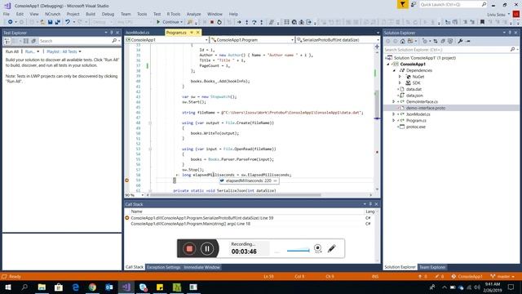Click Collapse All icon in Solution Explorer

443,41
